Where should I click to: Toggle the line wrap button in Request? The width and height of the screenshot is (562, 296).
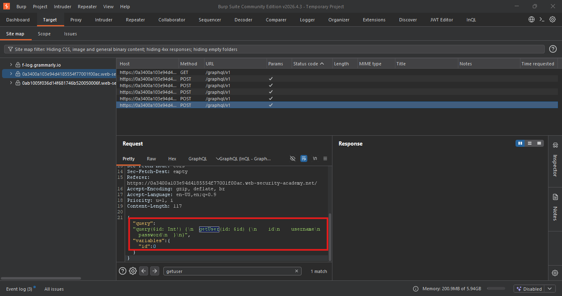pos(304,158)
